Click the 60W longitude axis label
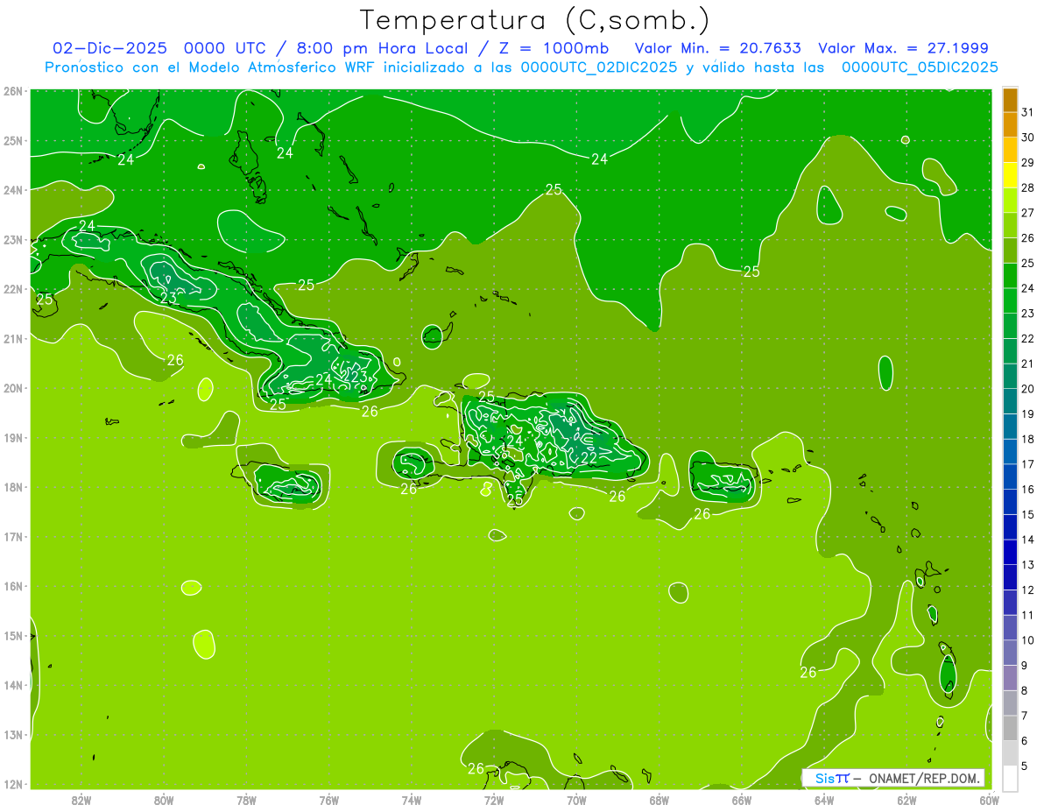Viewport: 1051px width, 812px height. tap(990, 800)
